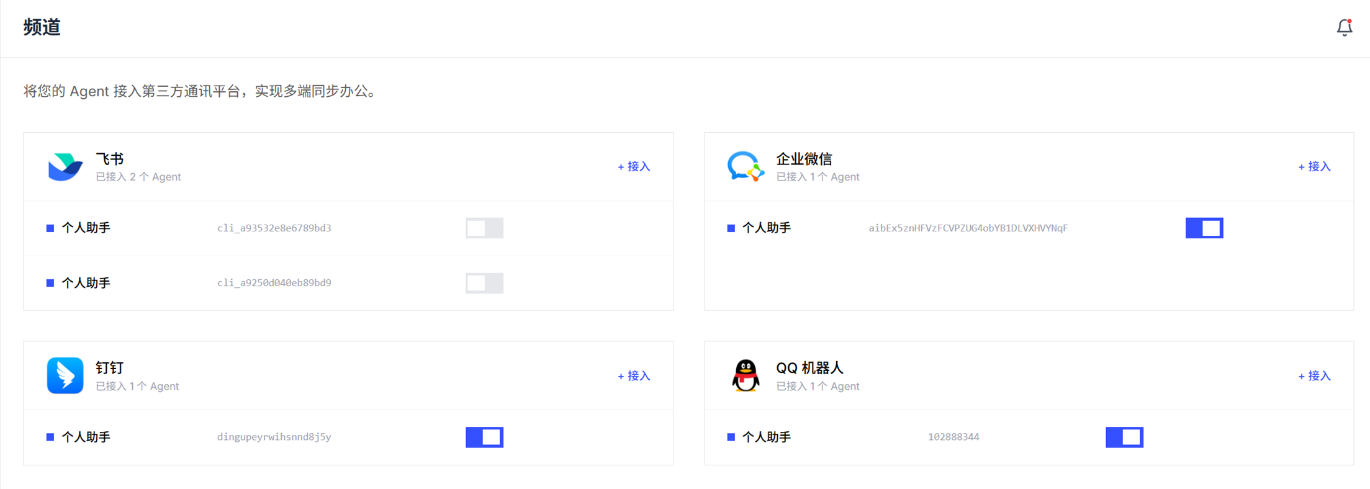
Task: Click the 企业微信 ID aibEx5znHFVzFCVPZUG4obYB1DLVXHVYNqF
Action: pos(968,228)
